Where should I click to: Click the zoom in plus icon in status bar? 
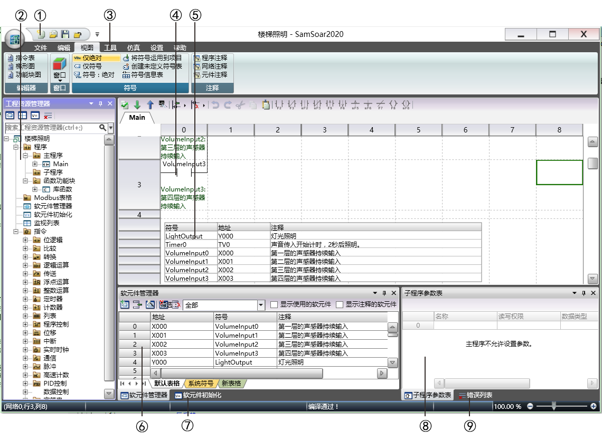594,406
